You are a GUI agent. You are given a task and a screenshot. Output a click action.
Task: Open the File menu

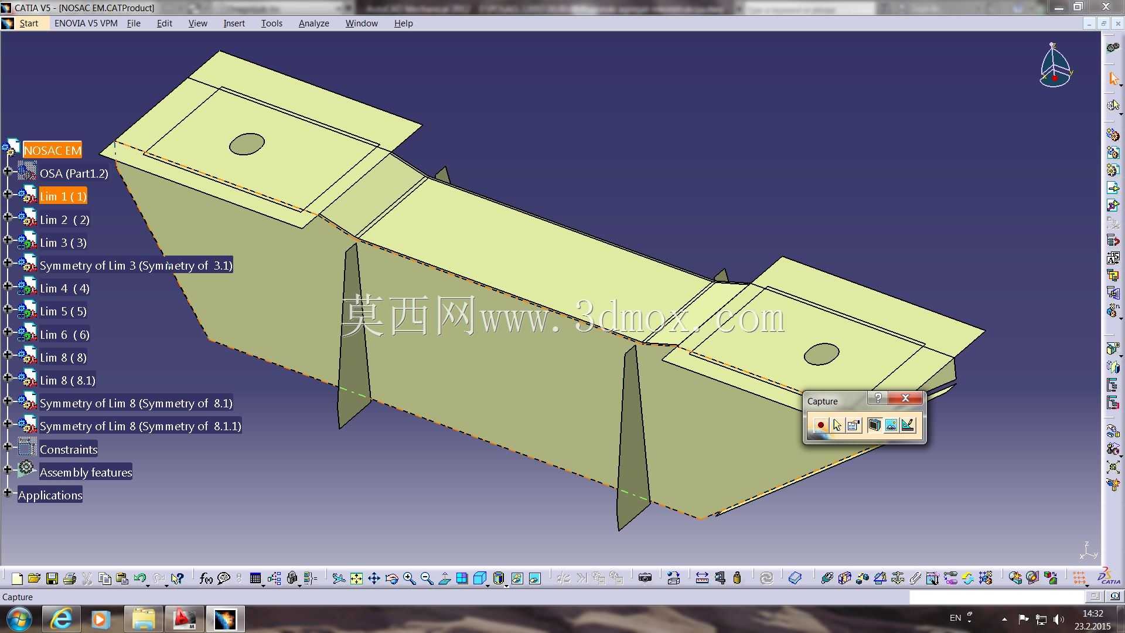(134, 23)
